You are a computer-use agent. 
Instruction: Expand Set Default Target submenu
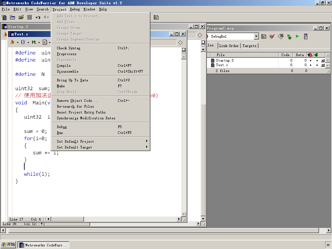point(101,148)
